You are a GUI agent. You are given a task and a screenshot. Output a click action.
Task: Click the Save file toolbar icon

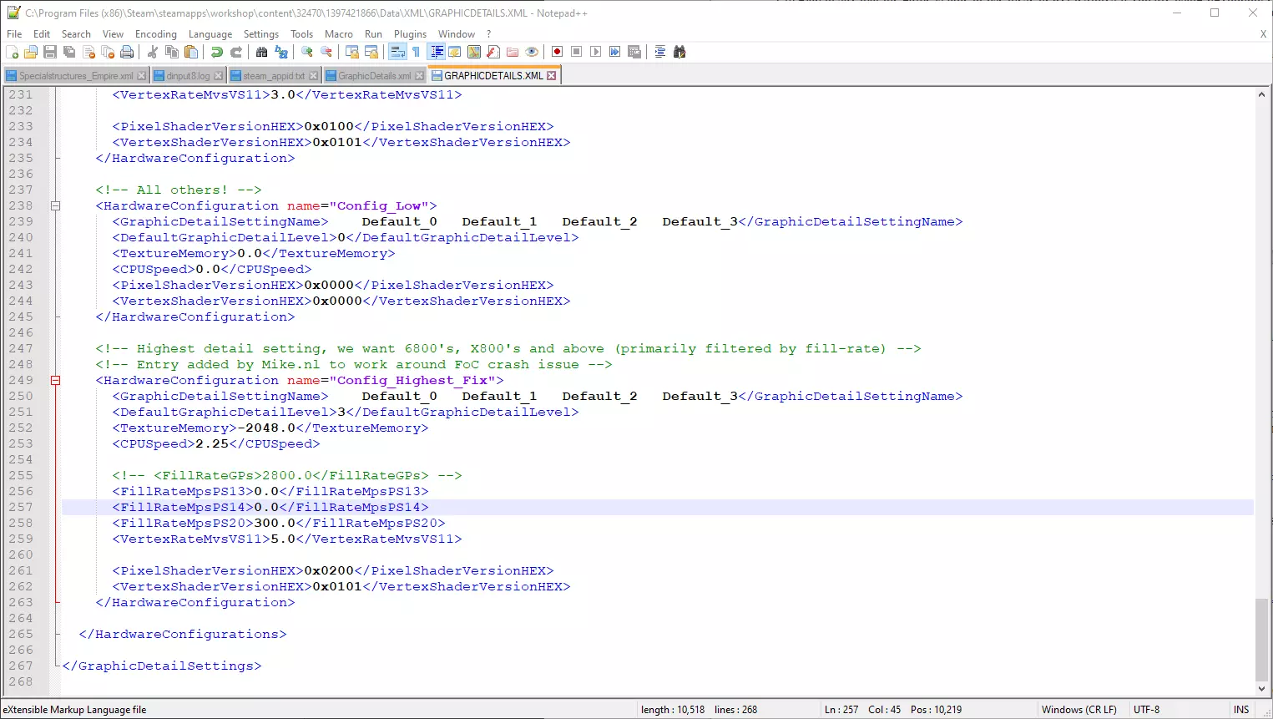pyautogui.click(x=50, y=52)
